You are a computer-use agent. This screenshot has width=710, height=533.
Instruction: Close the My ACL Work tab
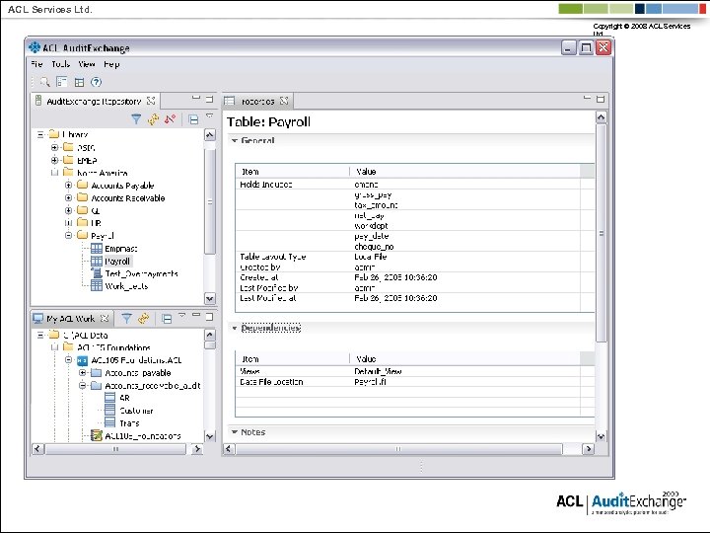pyautogui.click(x=105, y=318)
